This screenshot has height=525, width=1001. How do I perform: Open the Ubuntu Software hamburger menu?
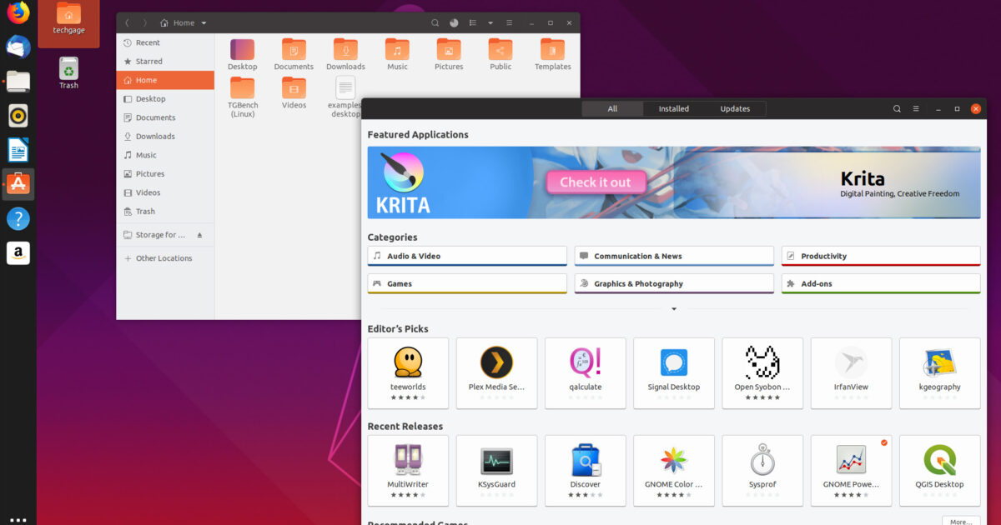[916, 108]
